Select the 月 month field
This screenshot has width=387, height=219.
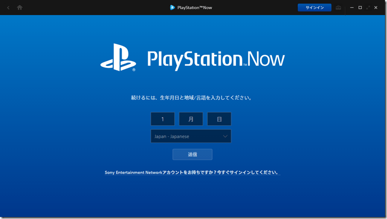tap(191, 119)
